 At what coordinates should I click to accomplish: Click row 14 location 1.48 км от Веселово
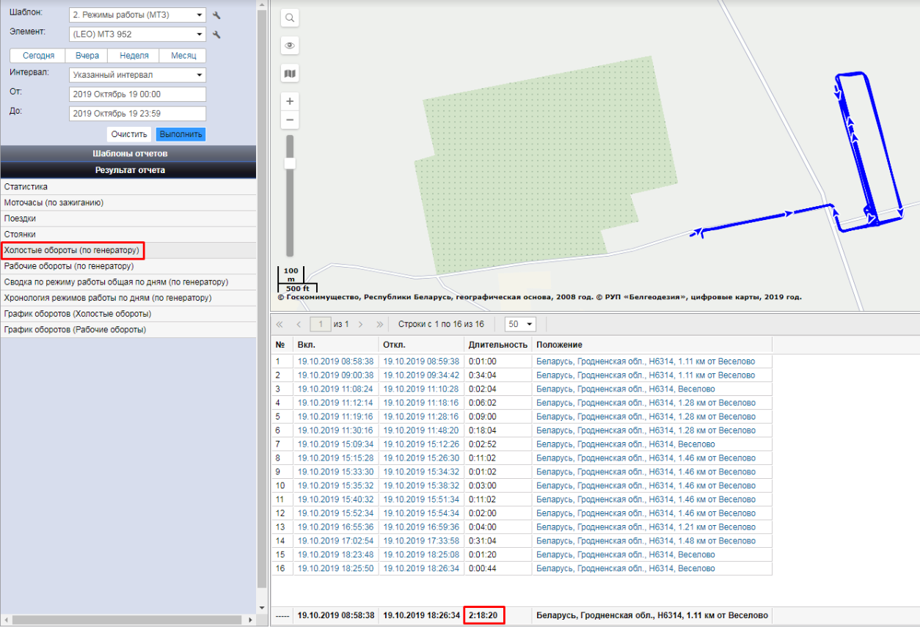pos(646,541)
